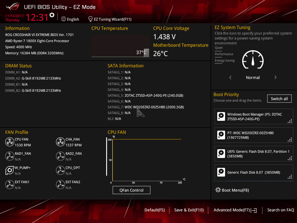Select previous EZ System Tuning mode arrow
This screenshot has width=297, height=223.
coord(230,77)
